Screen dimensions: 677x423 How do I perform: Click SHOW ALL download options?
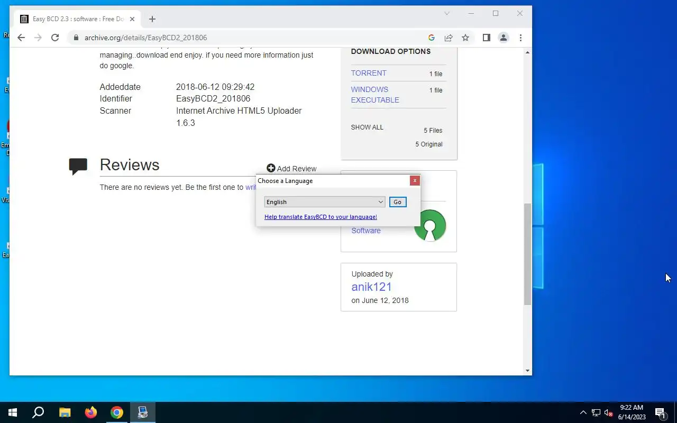tap(367, 127)
